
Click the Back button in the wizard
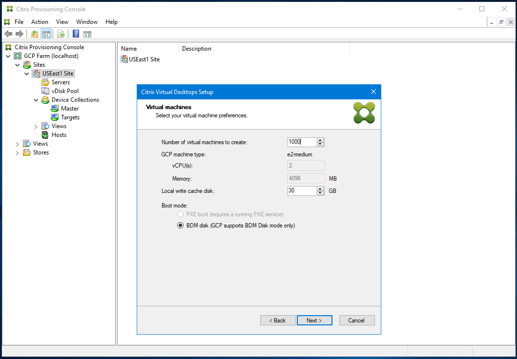[278, 320]
